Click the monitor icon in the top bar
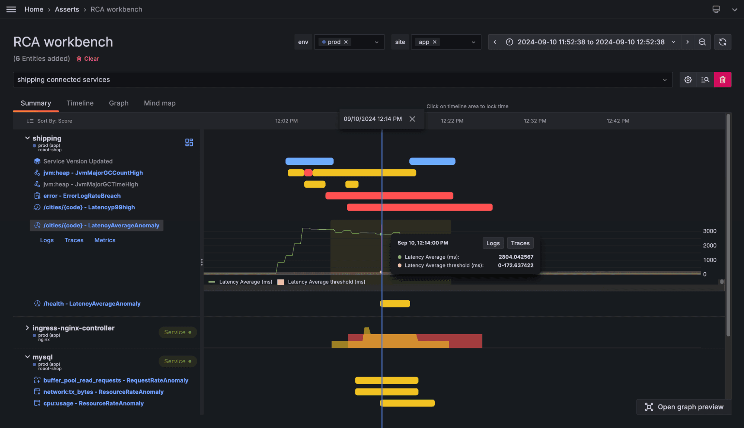The width and height of the screenshot is (744, 428). coord(716,9)
